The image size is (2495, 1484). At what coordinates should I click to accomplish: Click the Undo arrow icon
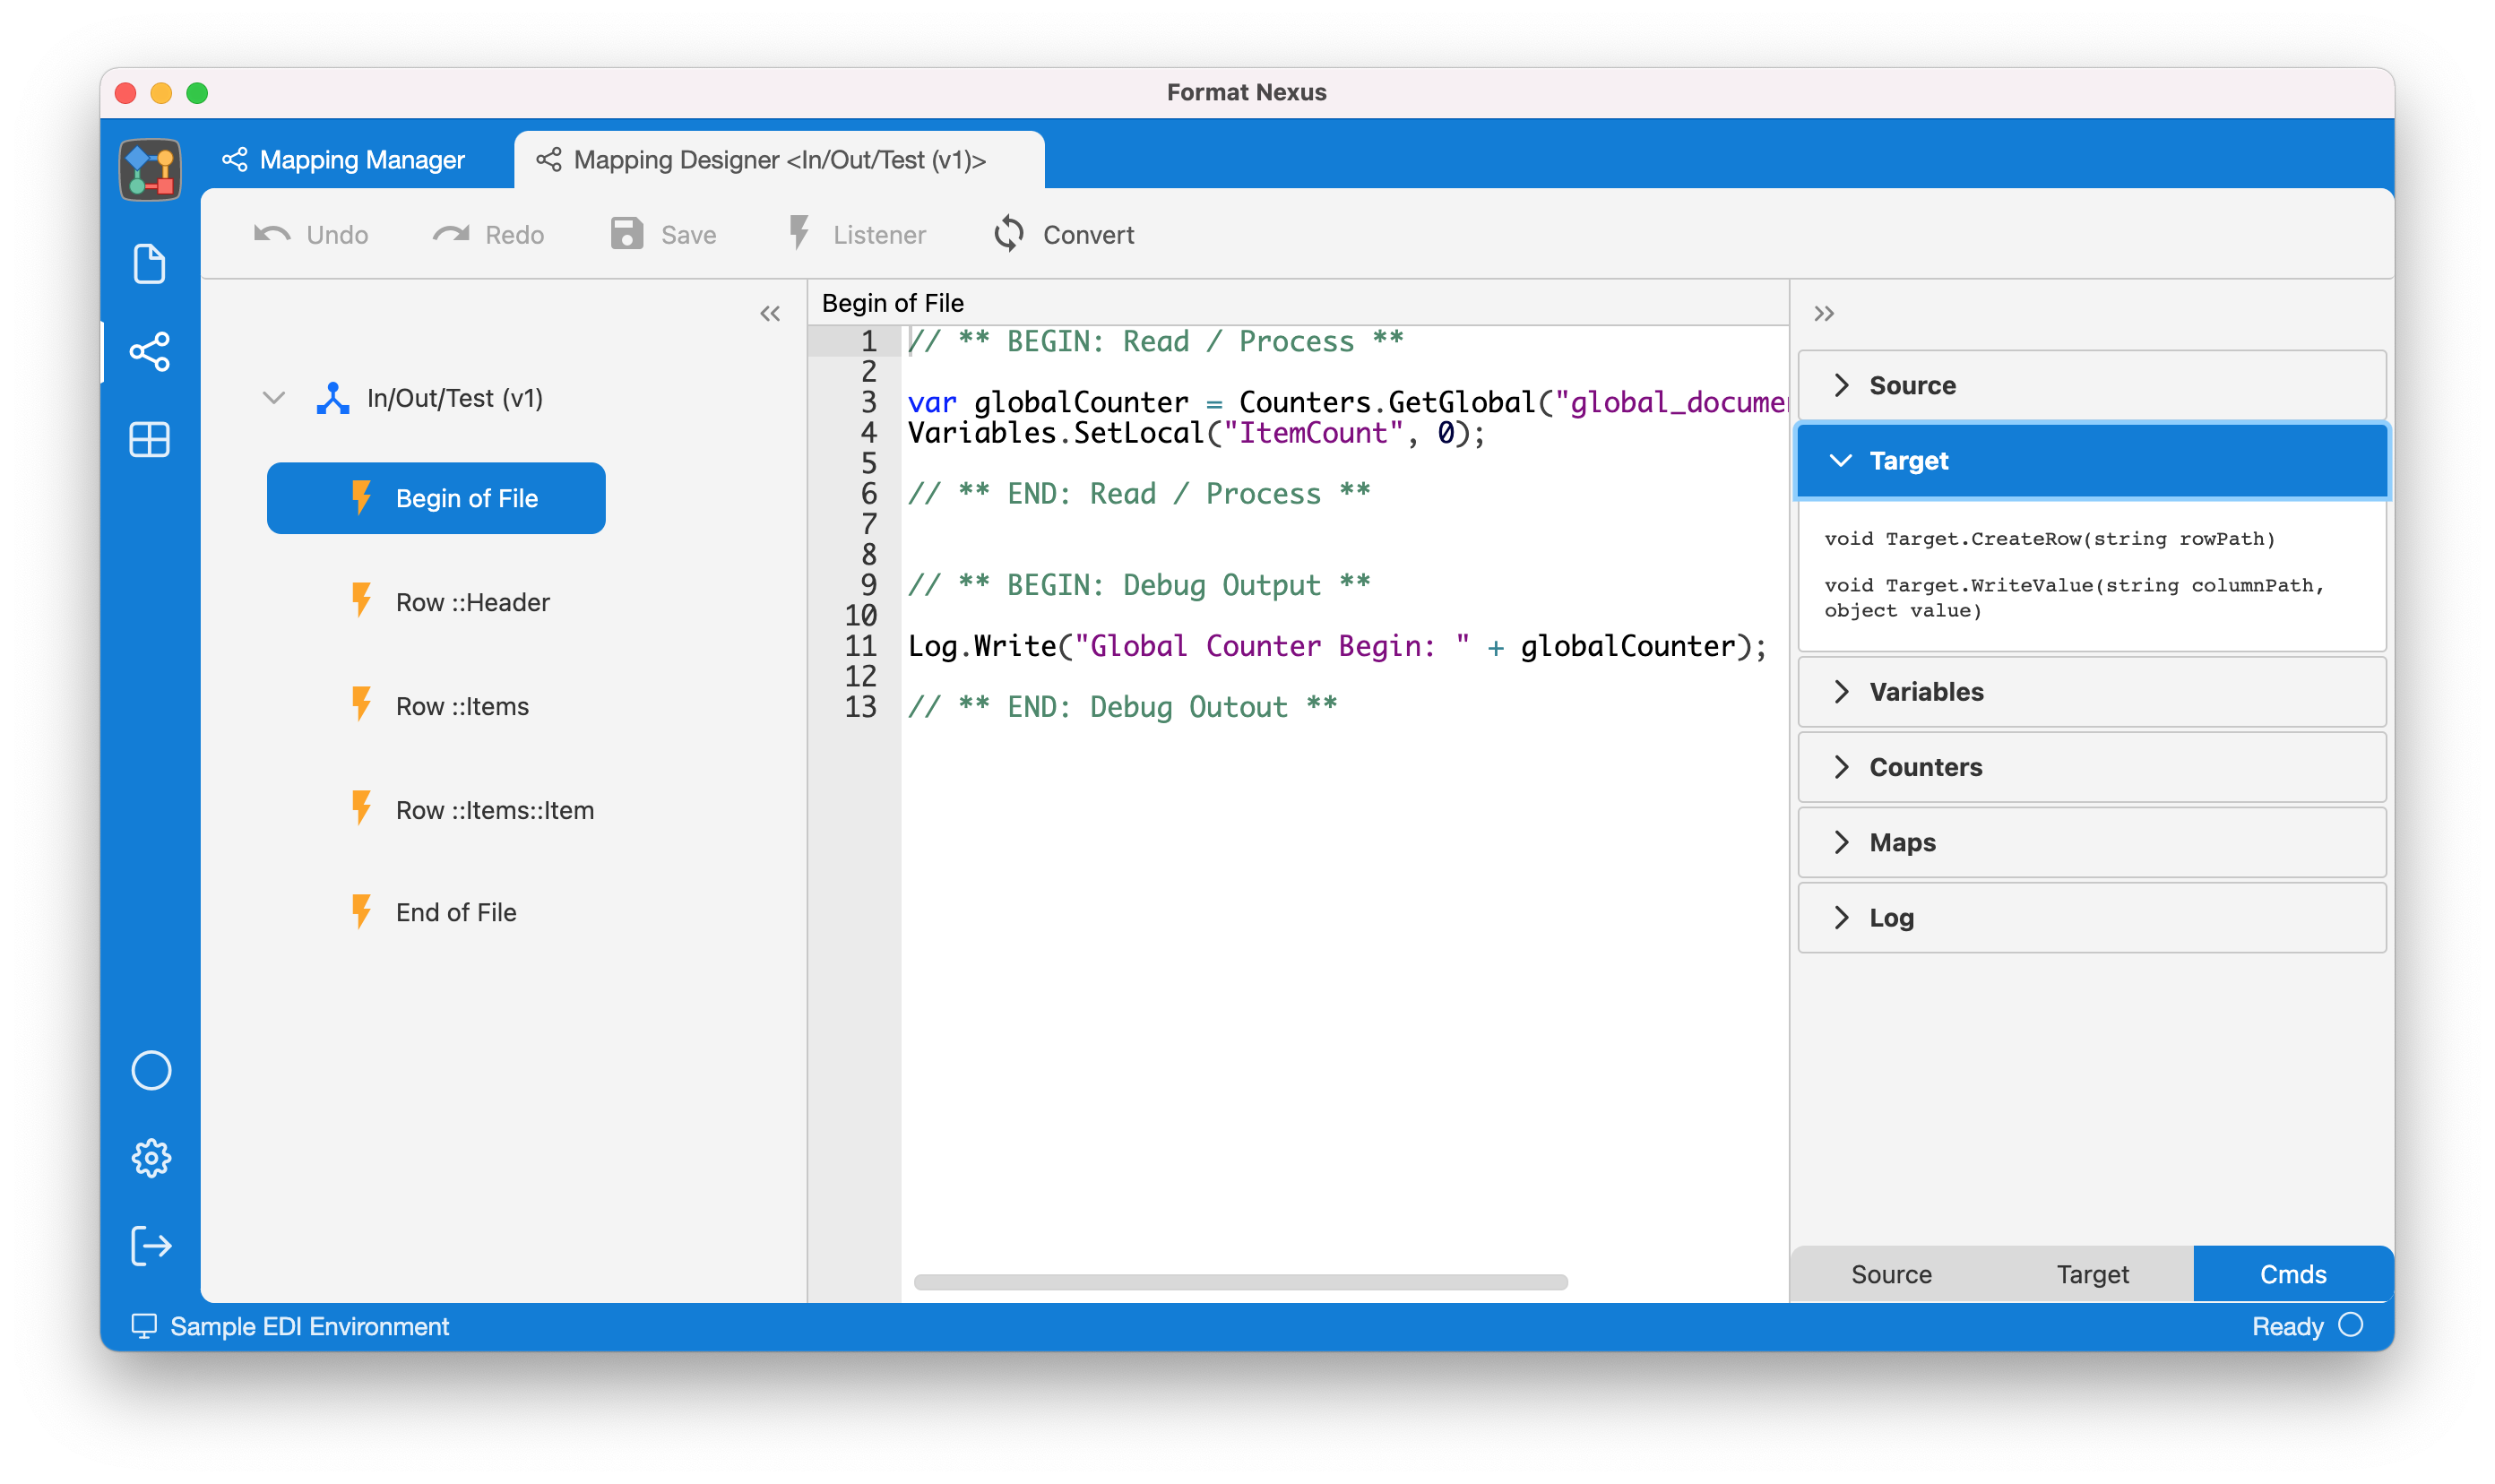tap(272, 235)
